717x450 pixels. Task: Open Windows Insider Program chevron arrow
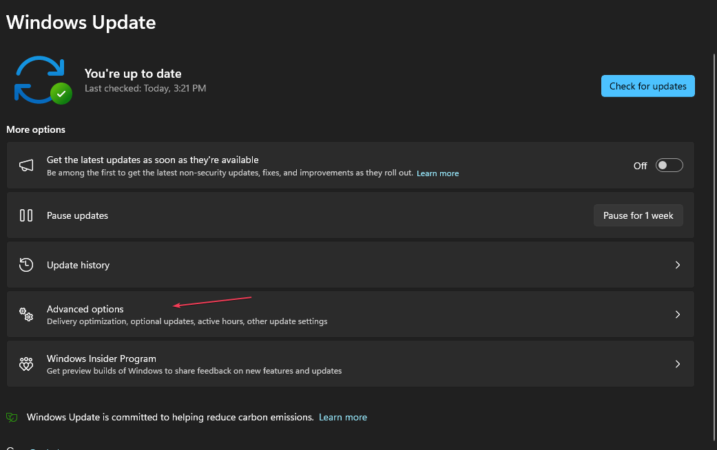678,364
